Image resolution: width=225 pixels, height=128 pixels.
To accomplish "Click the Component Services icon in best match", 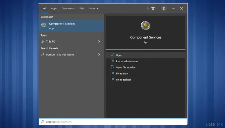I will [44, 25].
